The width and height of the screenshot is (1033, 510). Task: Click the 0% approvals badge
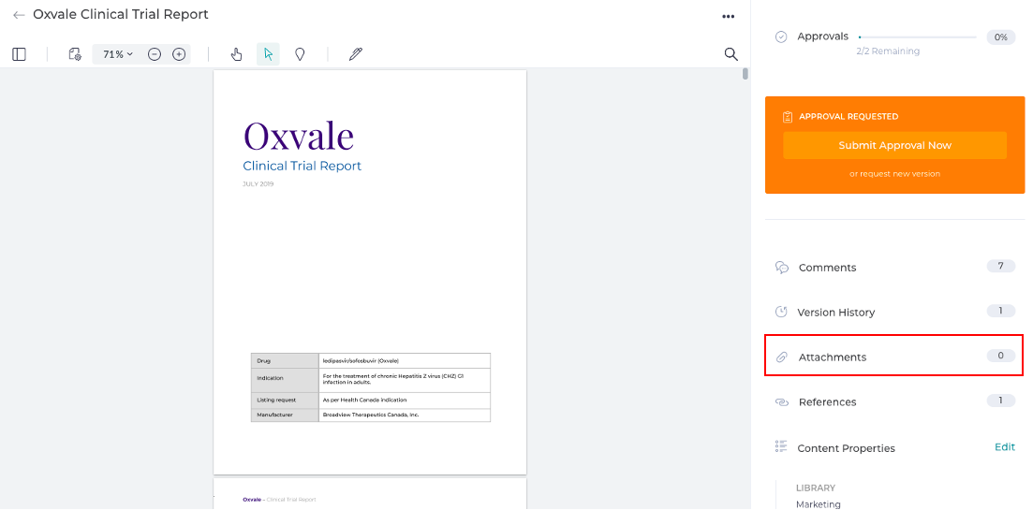pyautogui.click(x=1001, y=36)
